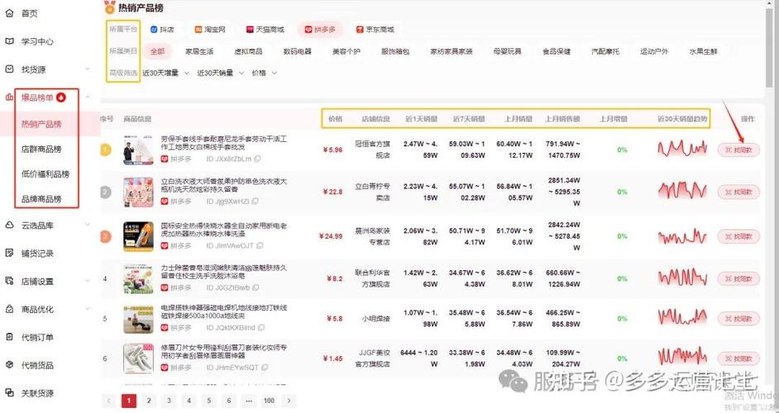The image size is (779, 413).
Task: Copy product ID JXx8rZbLm
Action: coord(257,159)
